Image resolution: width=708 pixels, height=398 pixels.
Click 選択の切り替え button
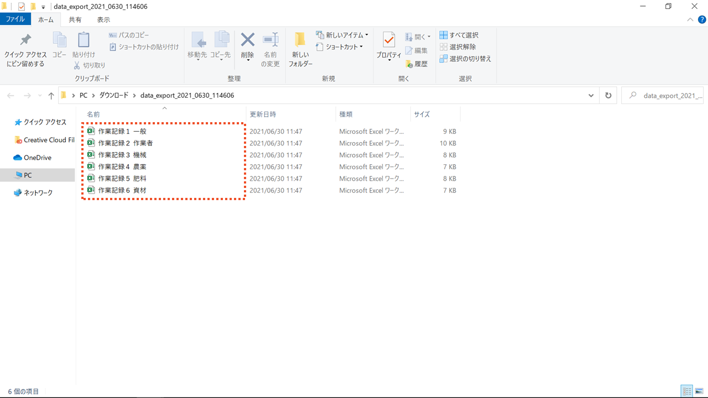[465, 59]
